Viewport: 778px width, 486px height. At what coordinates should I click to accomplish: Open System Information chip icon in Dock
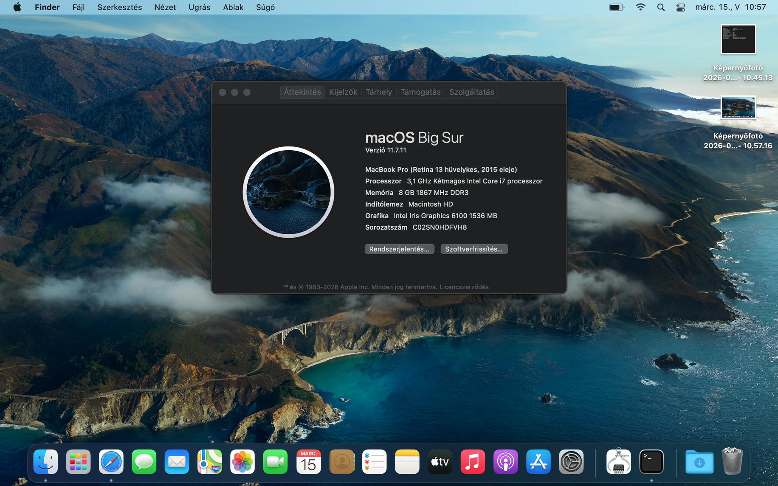(x=619, y=461)
